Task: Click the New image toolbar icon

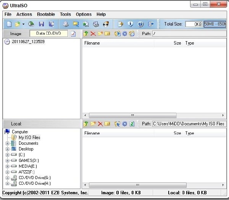Action: [9, 24]
